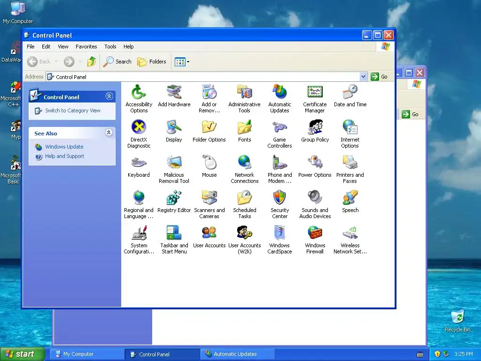Click the Up folder toolbar button
The width and height of the screenshot is (481, 361).
(91, 62)
